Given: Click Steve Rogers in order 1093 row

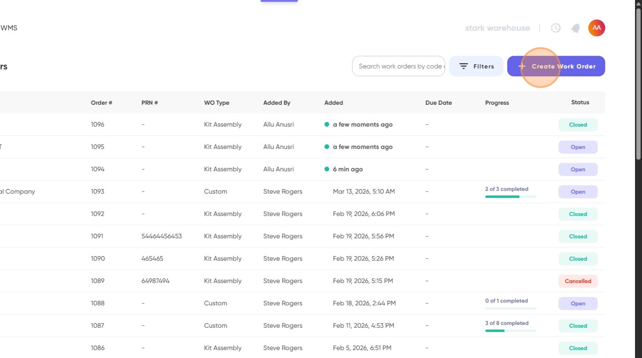Looking at the screenshot, I should pos(283,191).
